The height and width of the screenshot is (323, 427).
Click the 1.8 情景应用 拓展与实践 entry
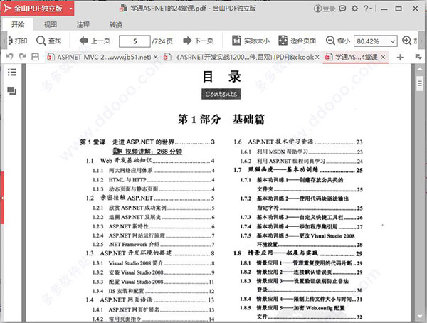(x=298, y=253)
